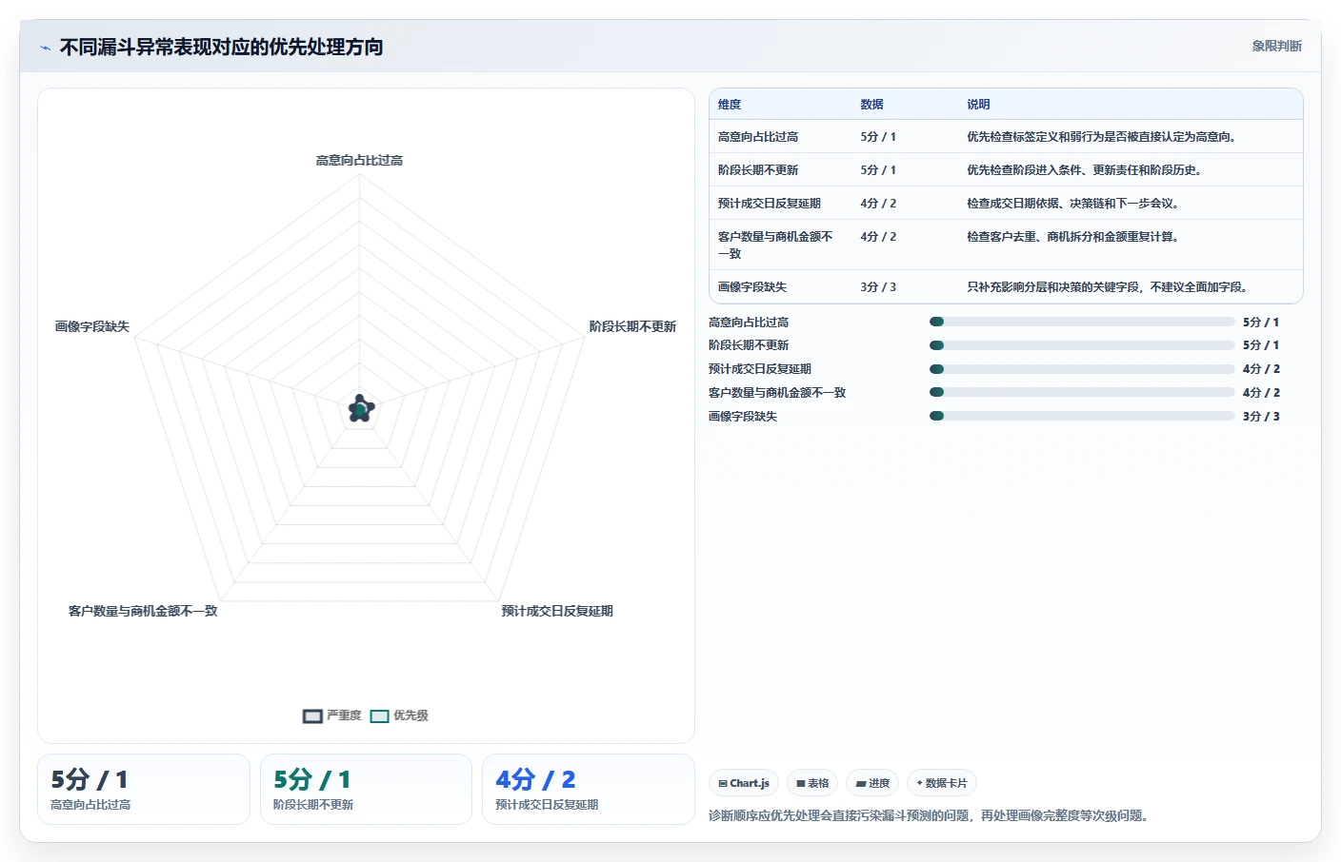This screenshot has height=862, width=1341.
Task: Click table value 3分 / 3
Action: coord(878,287)
